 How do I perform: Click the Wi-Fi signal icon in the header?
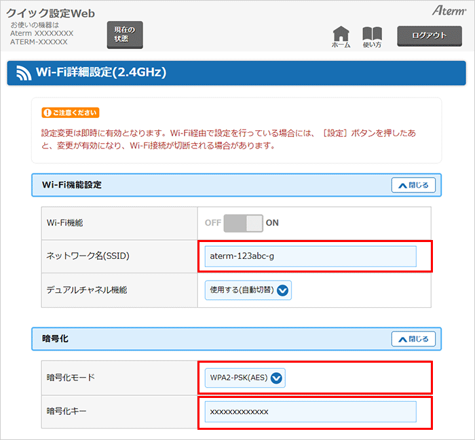tap(24, 73)
